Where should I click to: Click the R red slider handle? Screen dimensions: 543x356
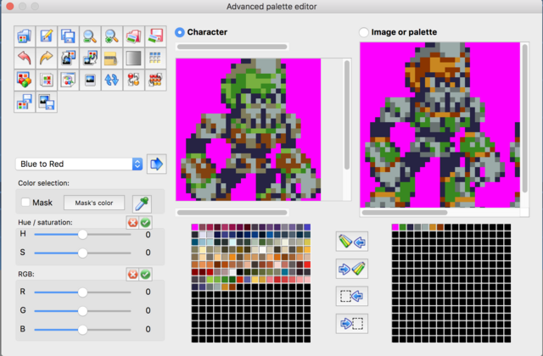point(82,292)
